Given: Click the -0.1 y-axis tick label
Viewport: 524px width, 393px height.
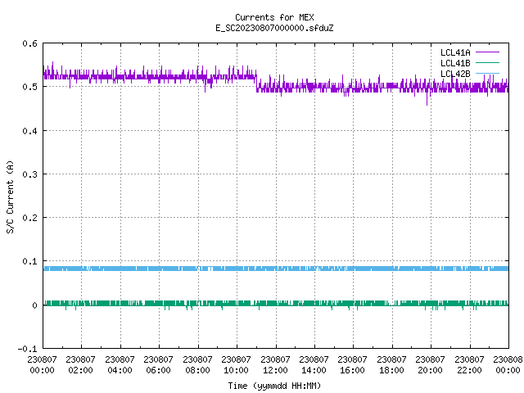Looking at the screenshot, I should (x=27, y=349).
